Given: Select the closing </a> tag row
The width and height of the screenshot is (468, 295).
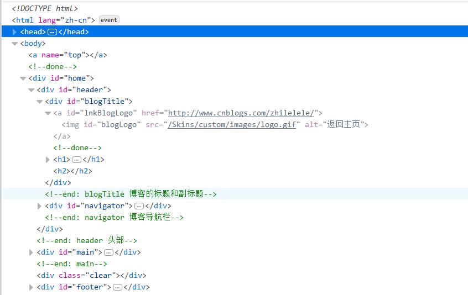Looking at the screenshot, I should [235, 136].
